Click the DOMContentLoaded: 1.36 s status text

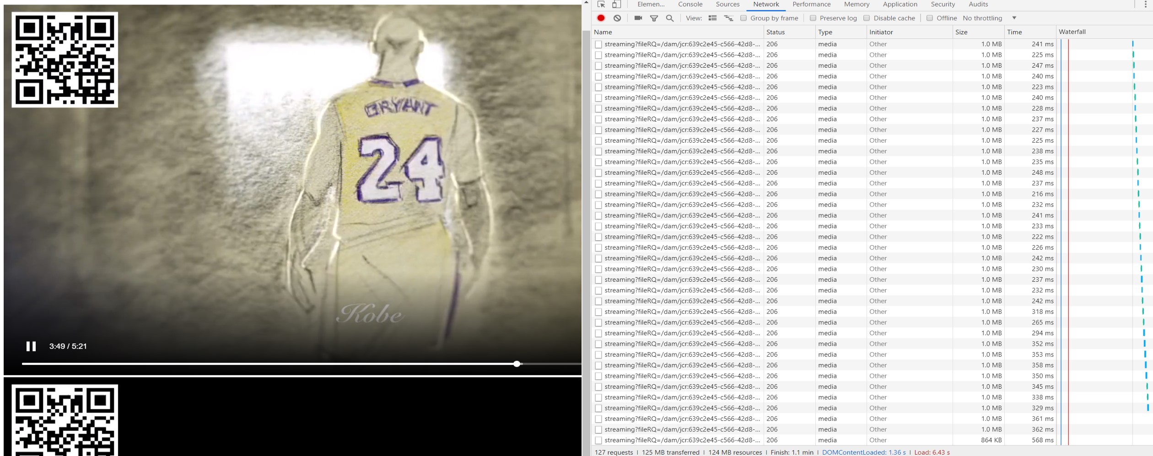tap(864, 452)
